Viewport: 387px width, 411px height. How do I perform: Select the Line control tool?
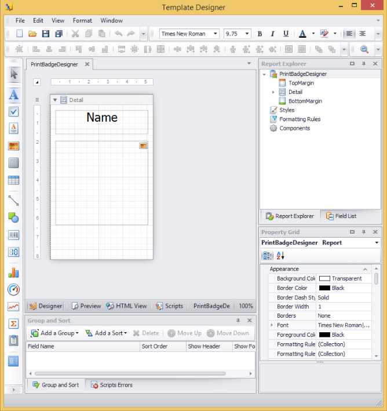tap(14, 201)
